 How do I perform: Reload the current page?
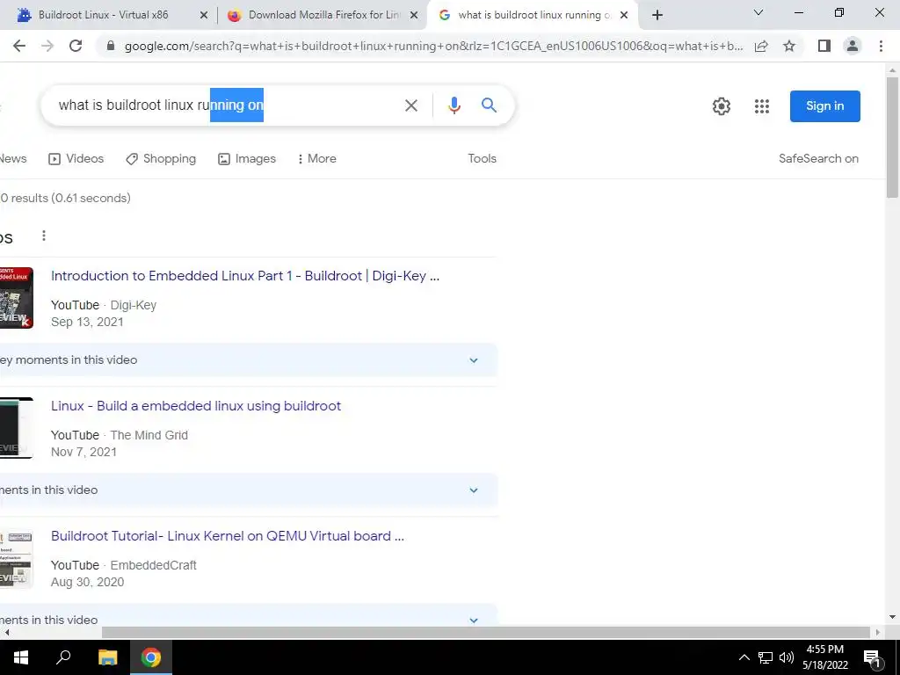click(76, 46)
